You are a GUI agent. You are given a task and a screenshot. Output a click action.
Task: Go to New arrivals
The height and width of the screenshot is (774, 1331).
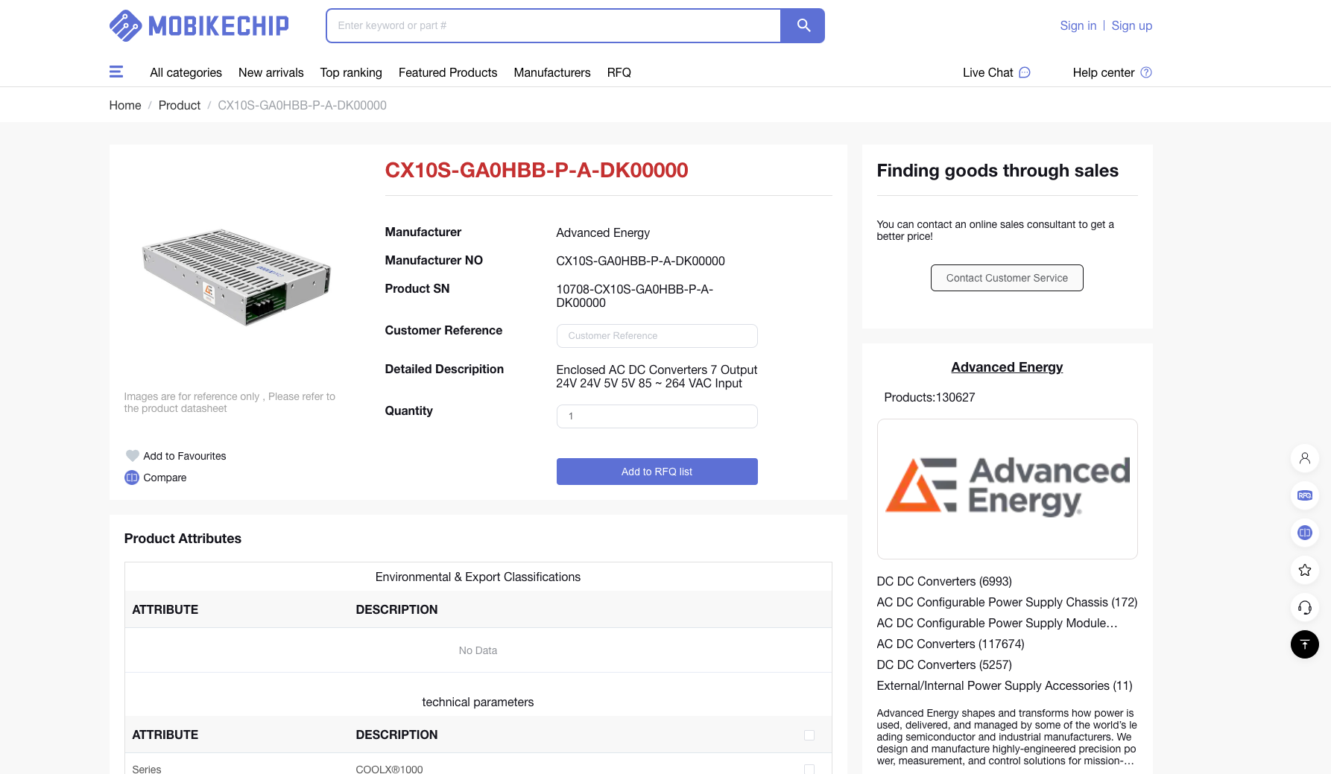(271, 72)
